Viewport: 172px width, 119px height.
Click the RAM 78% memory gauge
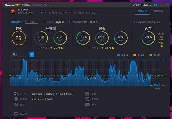[148, 38]
